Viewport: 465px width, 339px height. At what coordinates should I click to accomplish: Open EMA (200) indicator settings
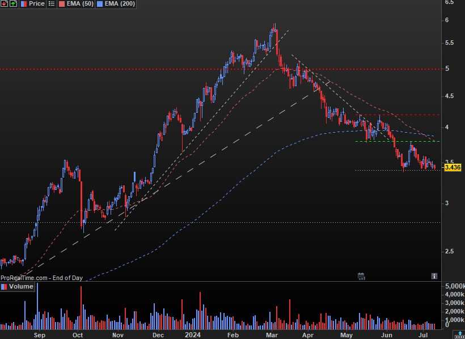[120, 4]
